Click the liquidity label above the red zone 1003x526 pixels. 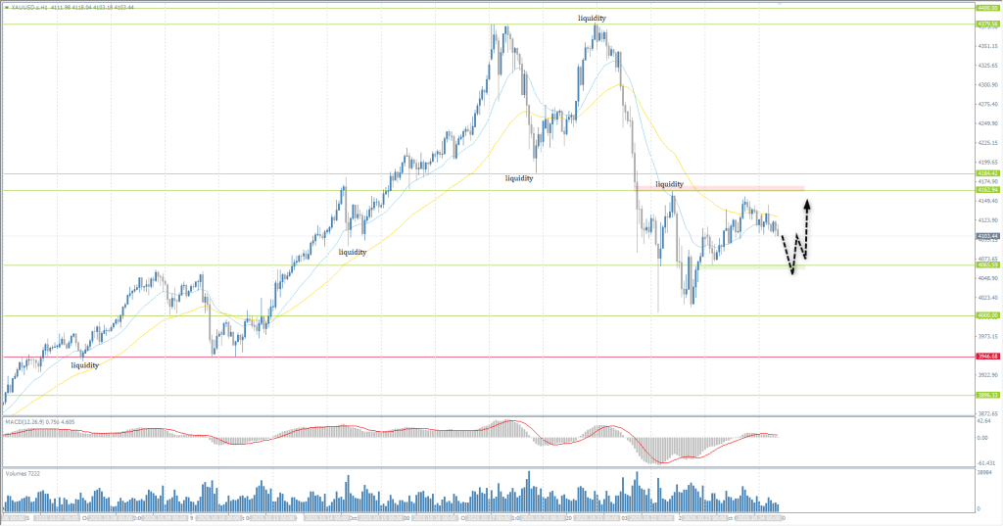click(669, 184)
